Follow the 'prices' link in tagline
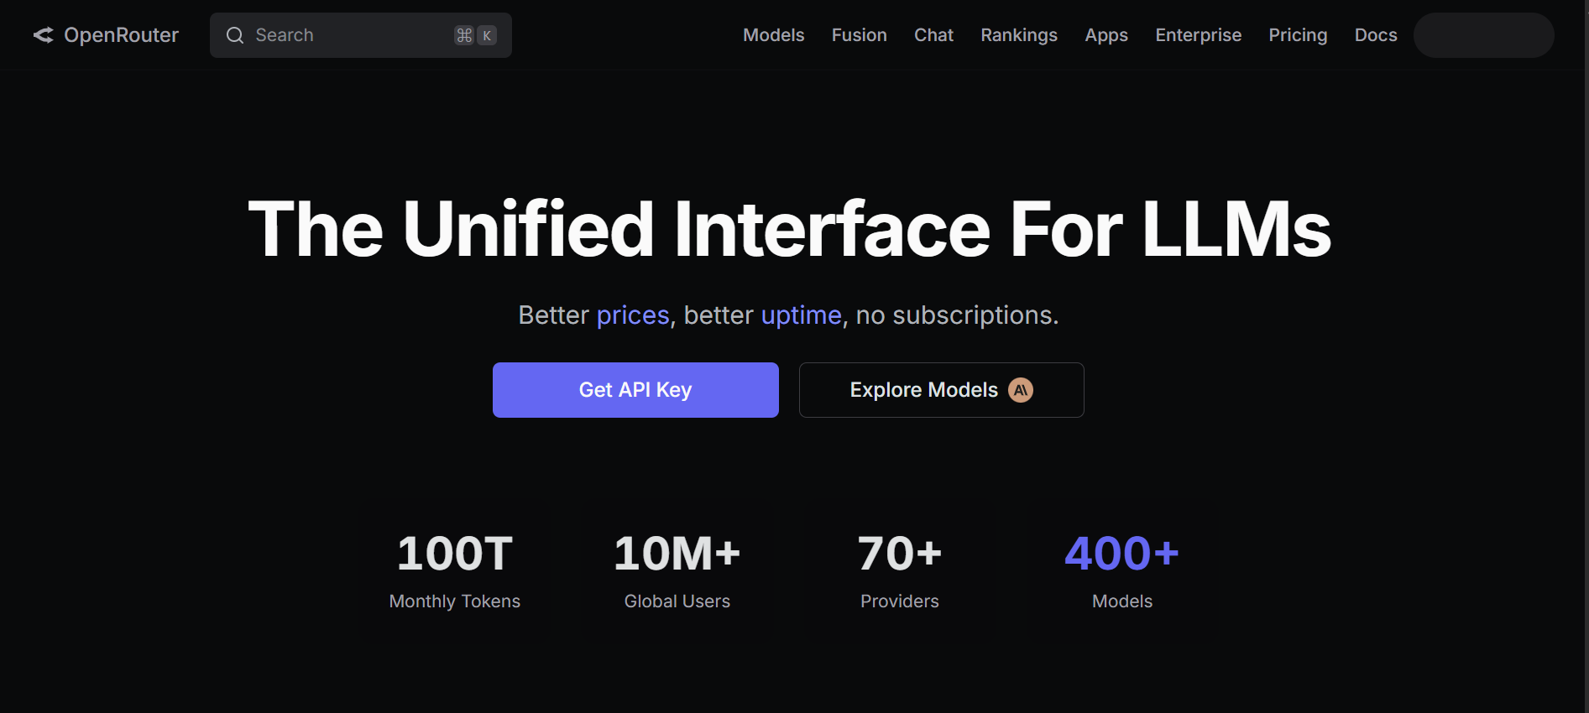1589x713 pixels. pos(633,315)
